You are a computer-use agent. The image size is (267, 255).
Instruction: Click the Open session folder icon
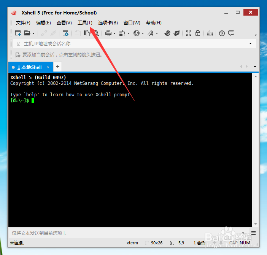click(27, 33)
